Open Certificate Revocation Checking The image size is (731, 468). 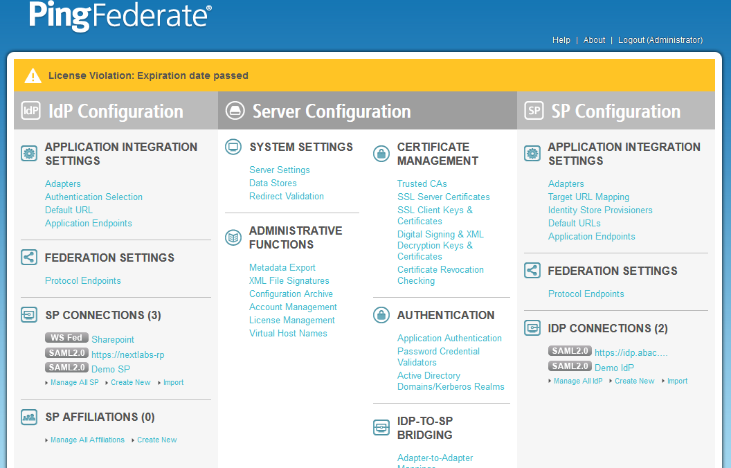(x=440, y=275)
